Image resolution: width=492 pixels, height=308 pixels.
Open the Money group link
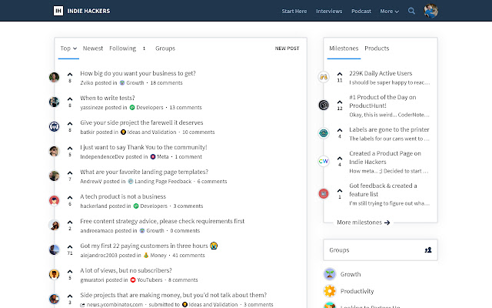(x=155, y=255)
